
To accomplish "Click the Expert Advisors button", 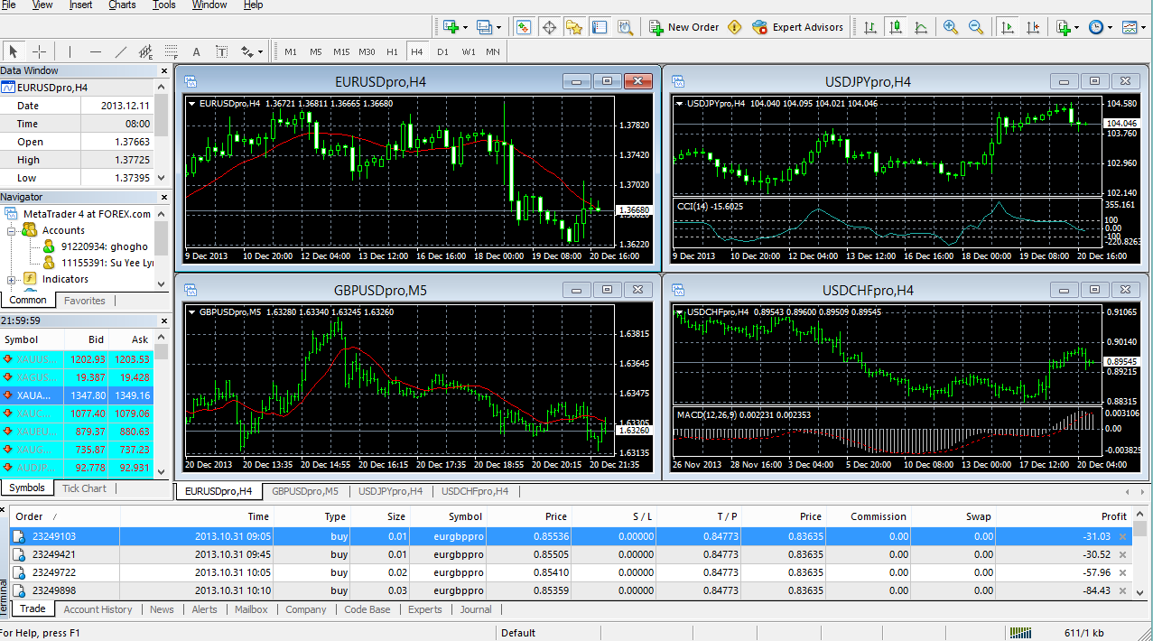I will (798, 27).
